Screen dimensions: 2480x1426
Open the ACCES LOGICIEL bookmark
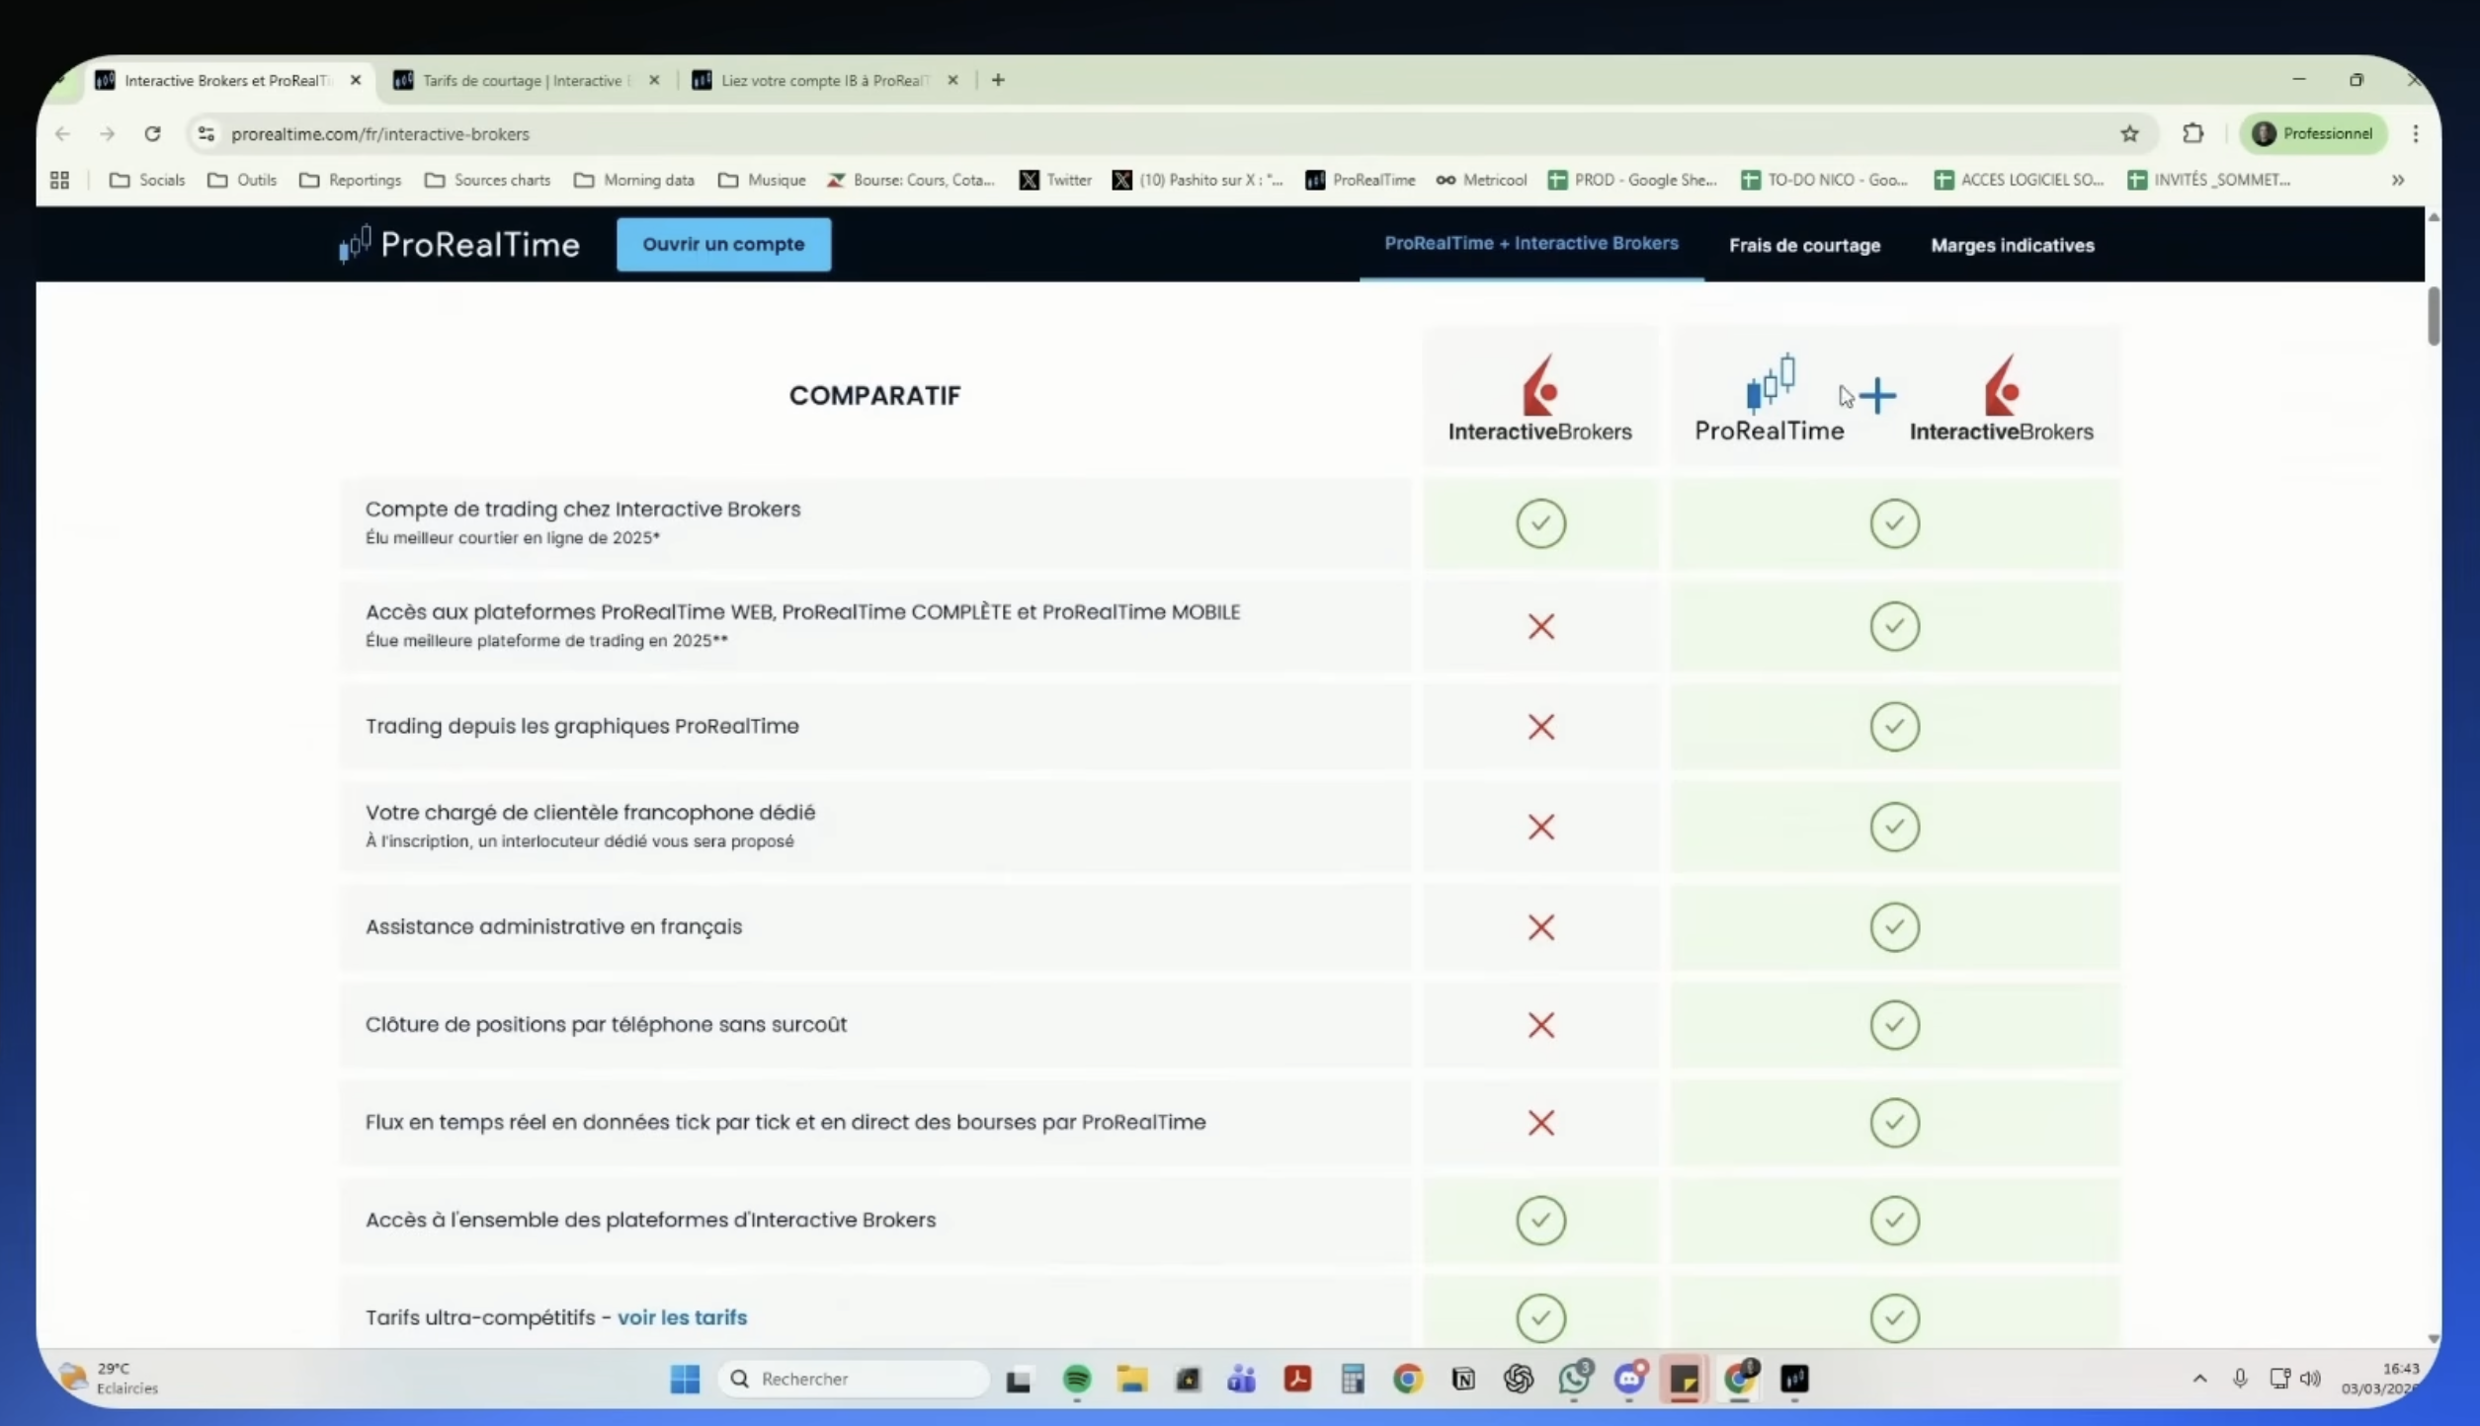pos(2019,180)
